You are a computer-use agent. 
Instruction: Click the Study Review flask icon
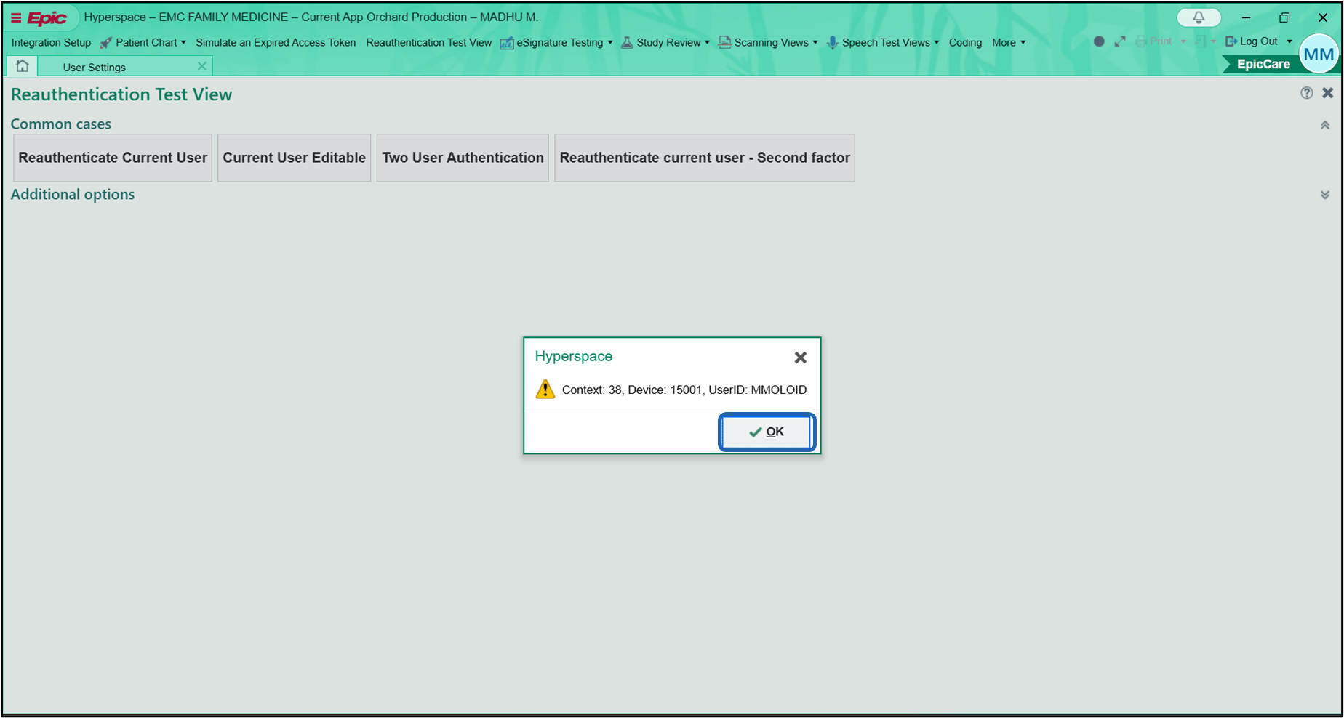tap(627, 42)
